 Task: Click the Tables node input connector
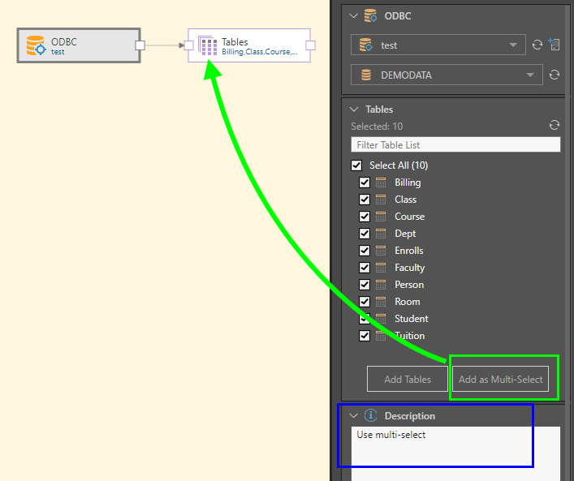pos(188,45)
